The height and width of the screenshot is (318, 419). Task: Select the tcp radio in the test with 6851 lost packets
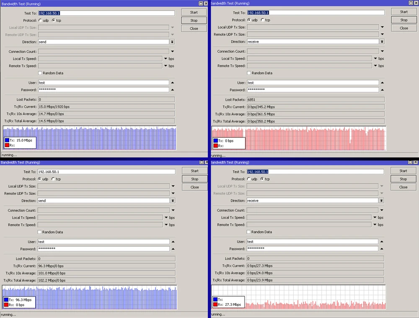point(263,20)
